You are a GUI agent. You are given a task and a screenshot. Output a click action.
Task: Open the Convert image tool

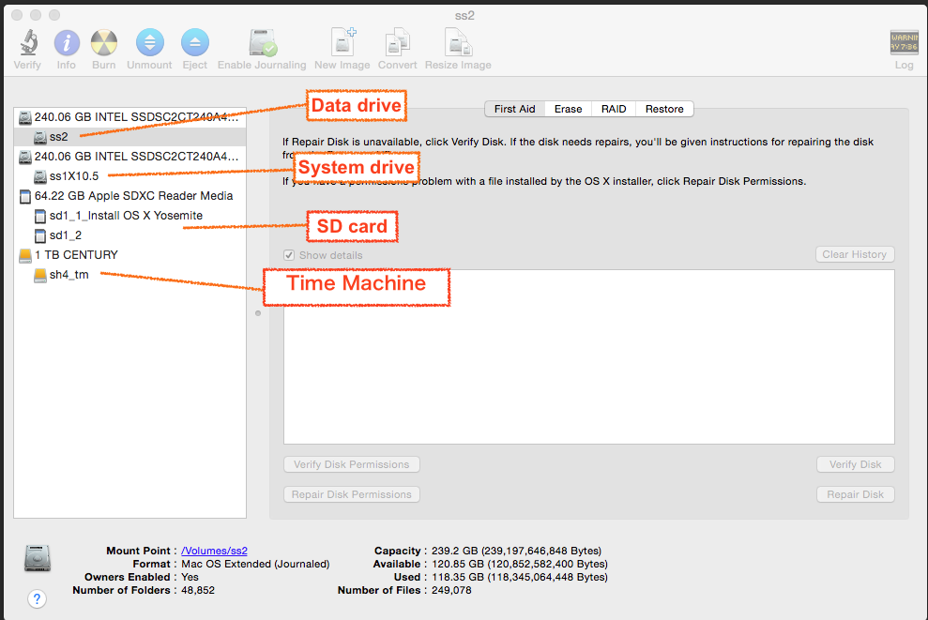tap(398, 43)
